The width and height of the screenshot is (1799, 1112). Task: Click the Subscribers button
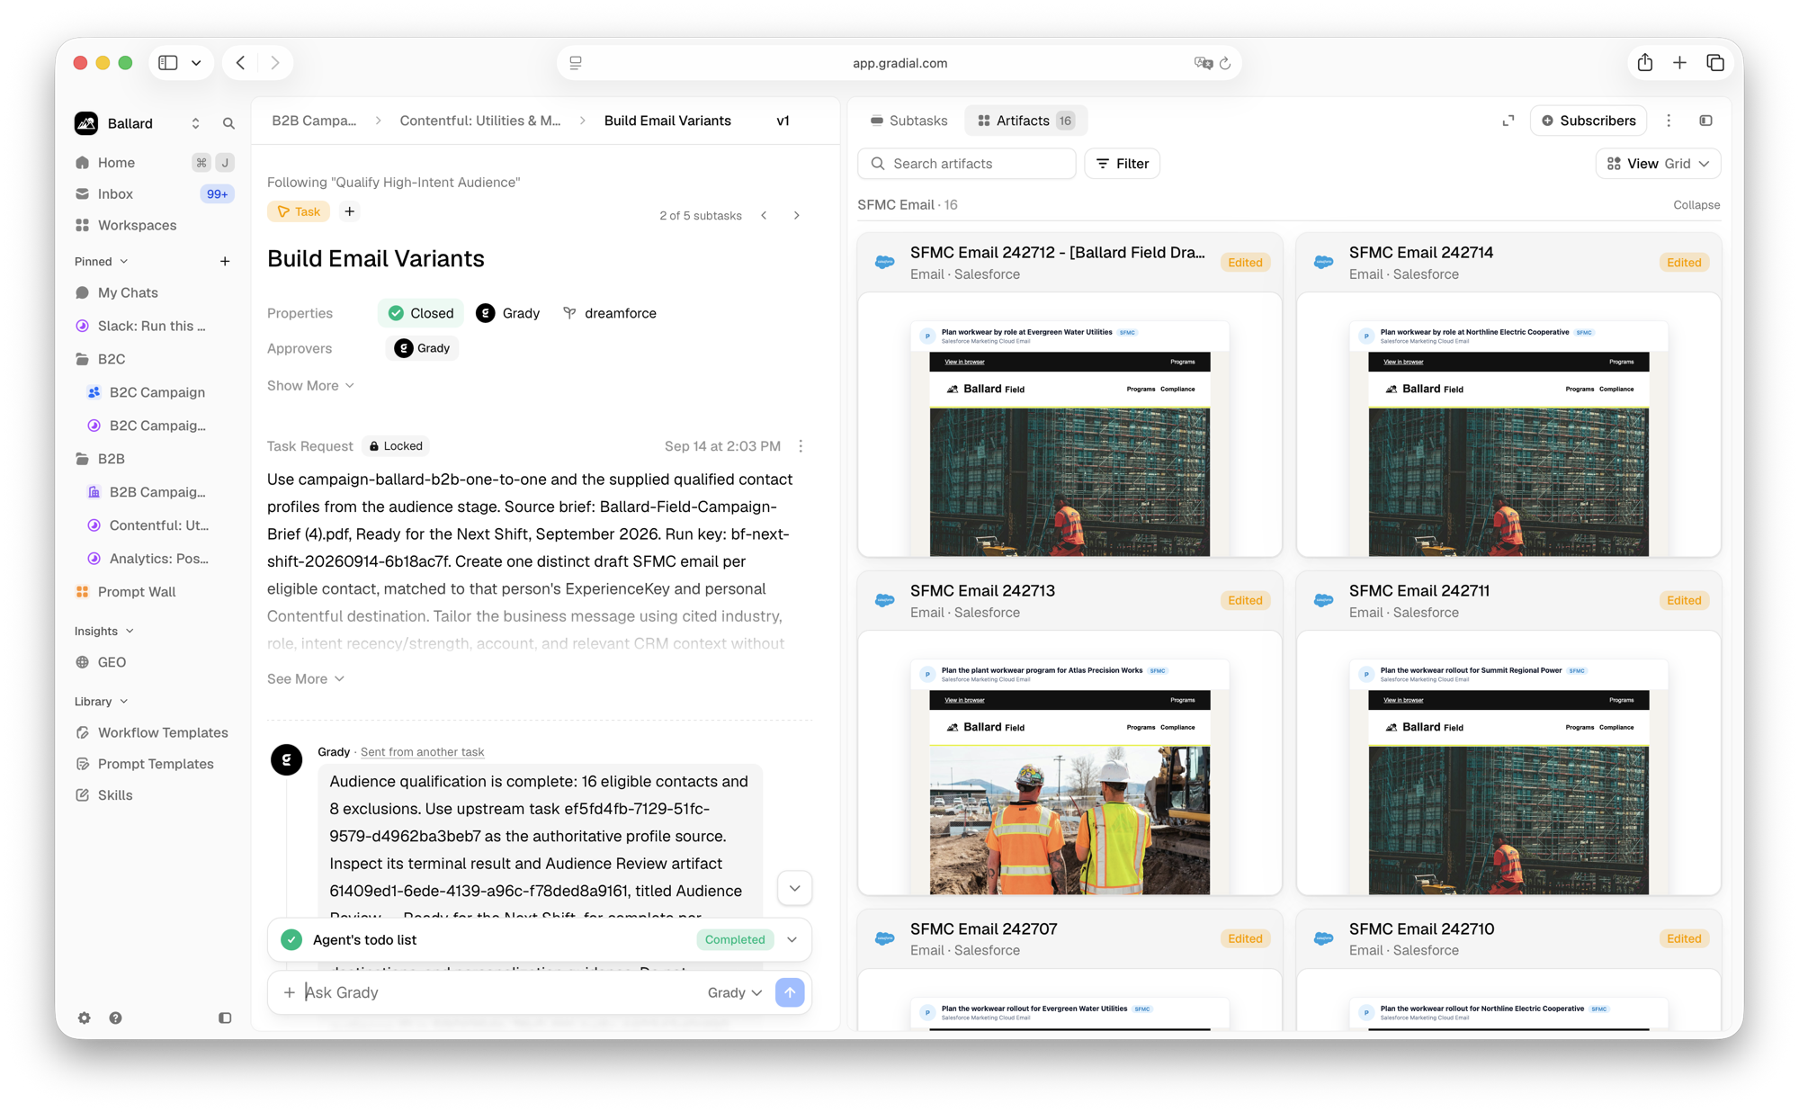[x=1589, y=121]
